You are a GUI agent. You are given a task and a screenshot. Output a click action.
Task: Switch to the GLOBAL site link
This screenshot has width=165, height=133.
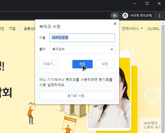(x=153, y=29)
